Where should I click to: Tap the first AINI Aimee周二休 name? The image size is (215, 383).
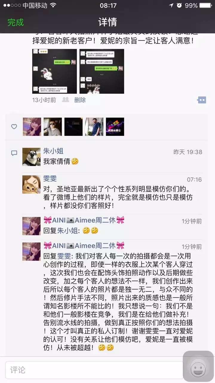[x=84, y=221]
